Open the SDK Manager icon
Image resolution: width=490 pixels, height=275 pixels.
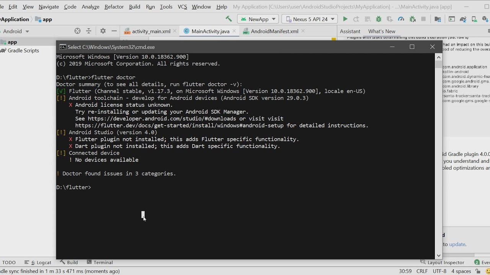coord(485,19)
